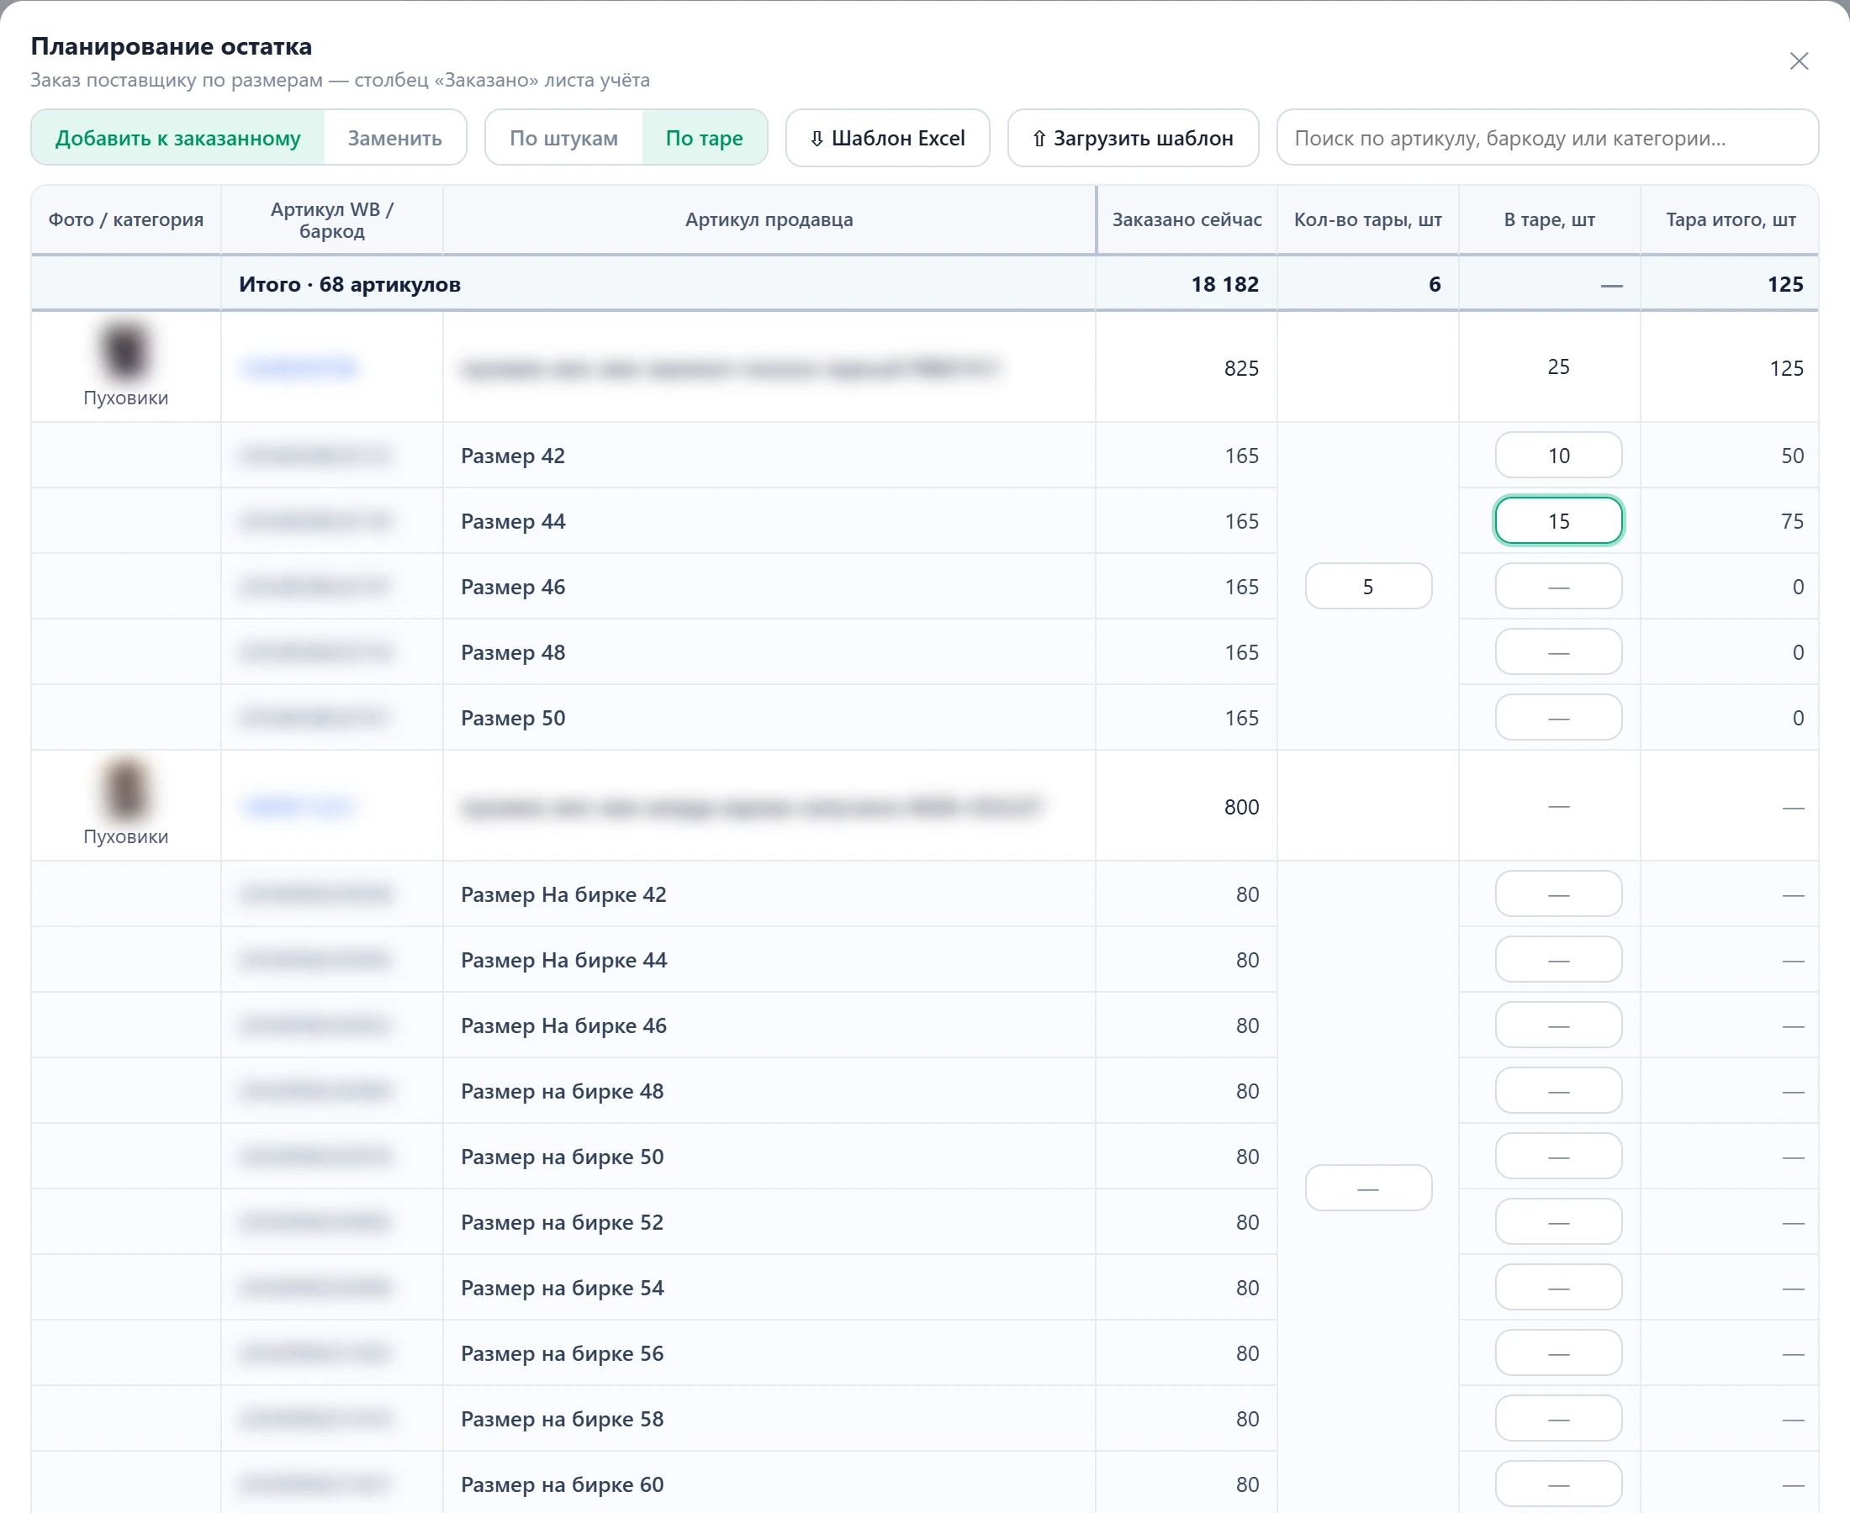Edit В таре field for на бирке 48
1850x1513 pixels.
point(1558,1090)
